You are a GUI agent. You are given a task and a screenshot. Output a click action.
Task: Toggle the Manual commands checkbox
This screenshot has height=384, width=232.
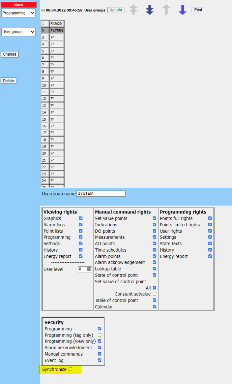coord(99,354)
